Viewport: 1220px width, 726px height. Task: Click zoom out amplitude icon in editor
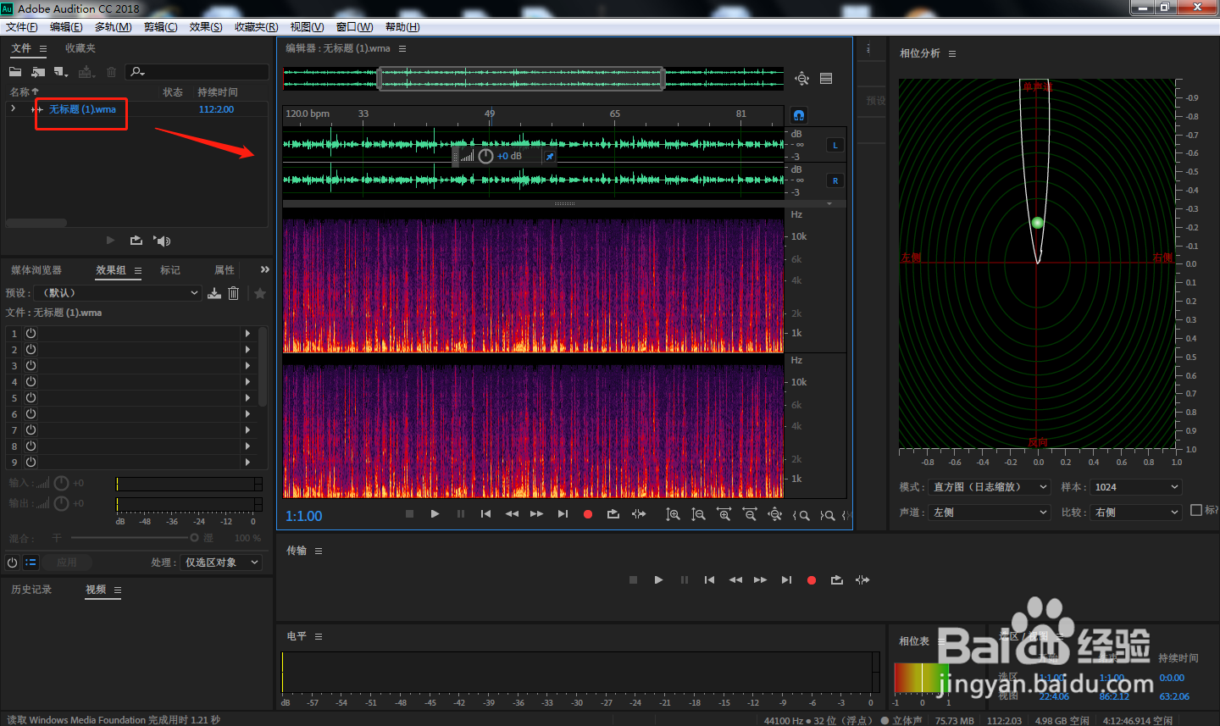point(698,514)
